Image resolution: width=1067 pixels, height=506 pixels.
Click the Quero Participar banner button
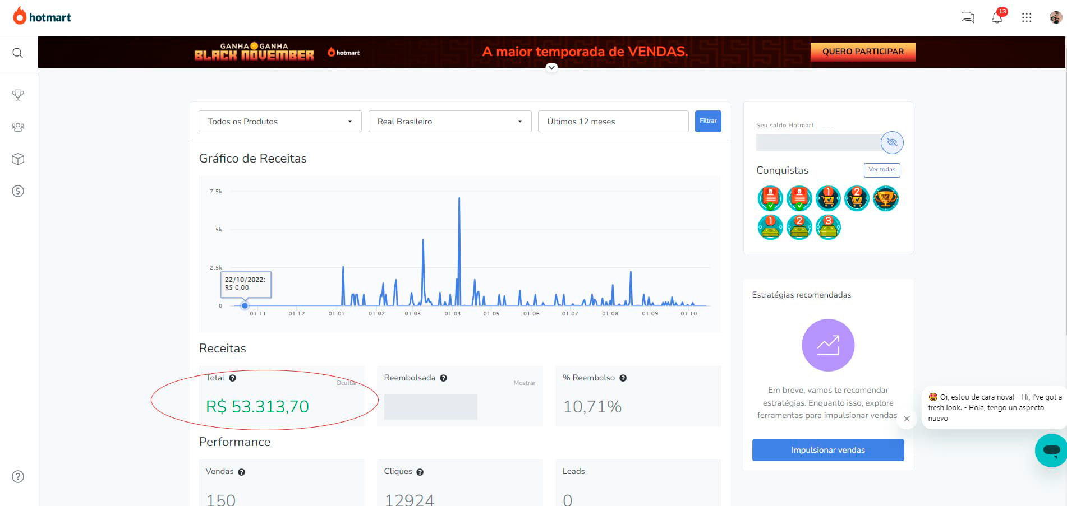coord(862,52)
